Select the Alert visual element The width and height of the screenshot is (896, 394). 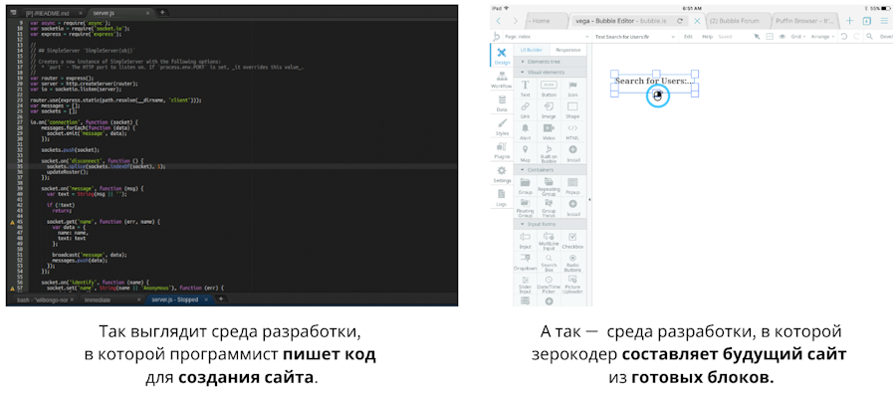click(525, 131)
